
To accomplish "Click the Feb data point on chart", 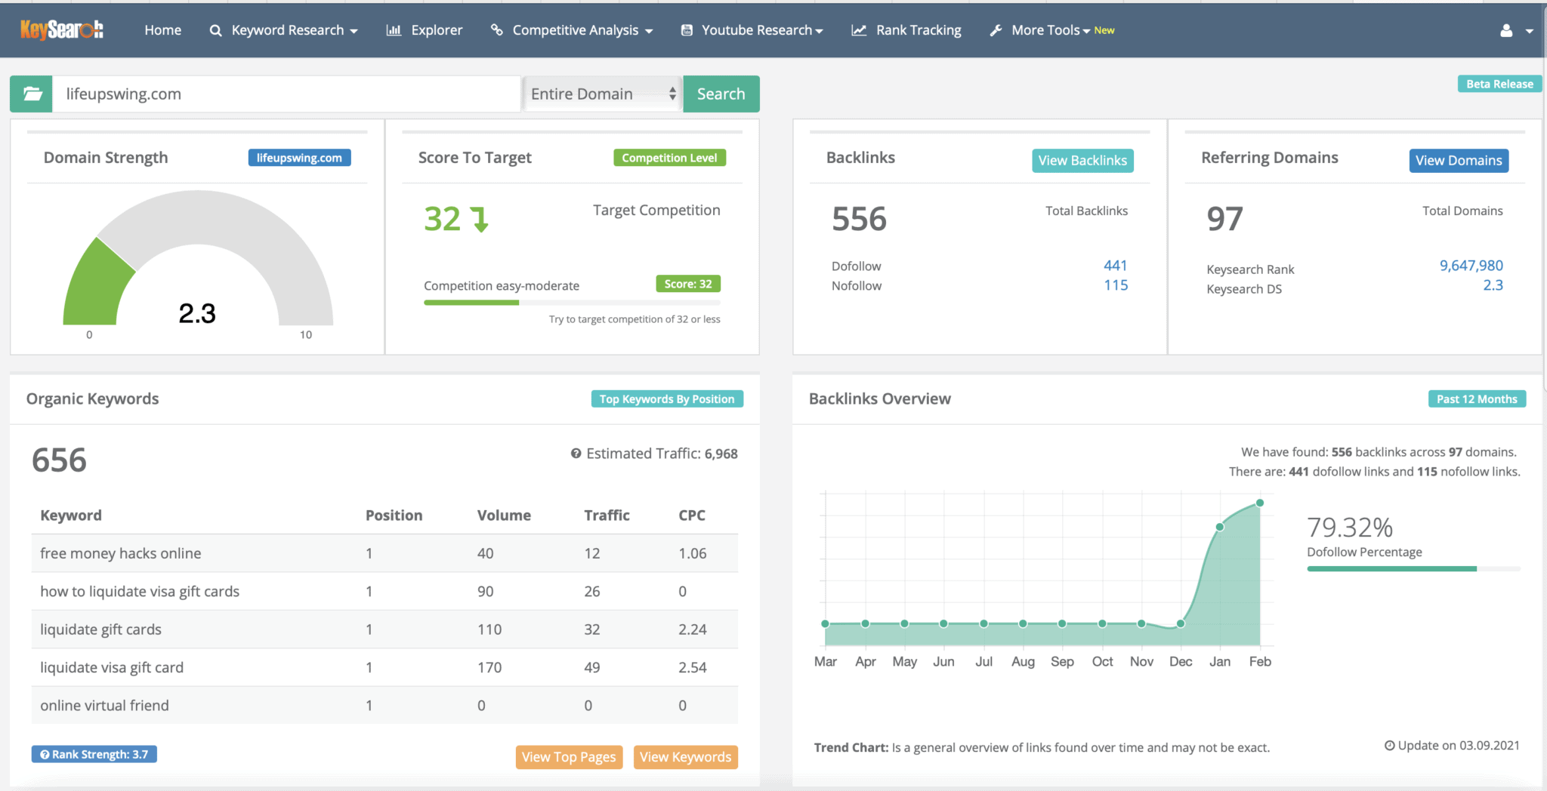I will click(1260, 503).
